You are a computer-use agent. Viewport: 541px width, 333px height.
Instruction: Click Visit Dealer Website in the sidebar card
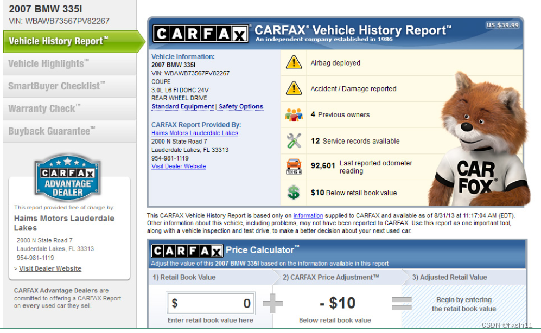click(50, 268)
